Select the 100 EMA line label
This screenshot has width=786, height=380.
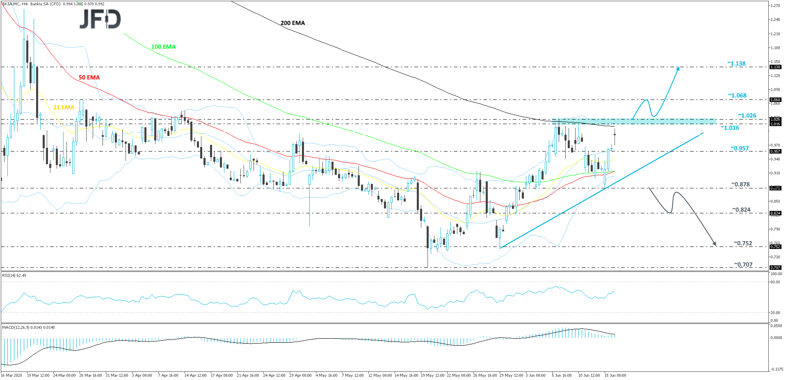(163, 47)
